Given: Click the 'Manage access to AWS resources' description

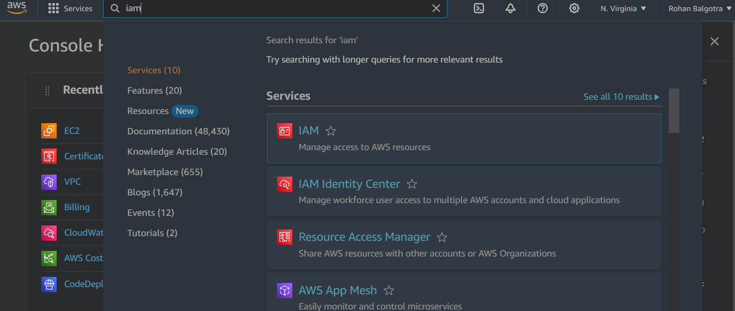Looking at the screenshot, I should pyautogui.click(x=365, y=147).
